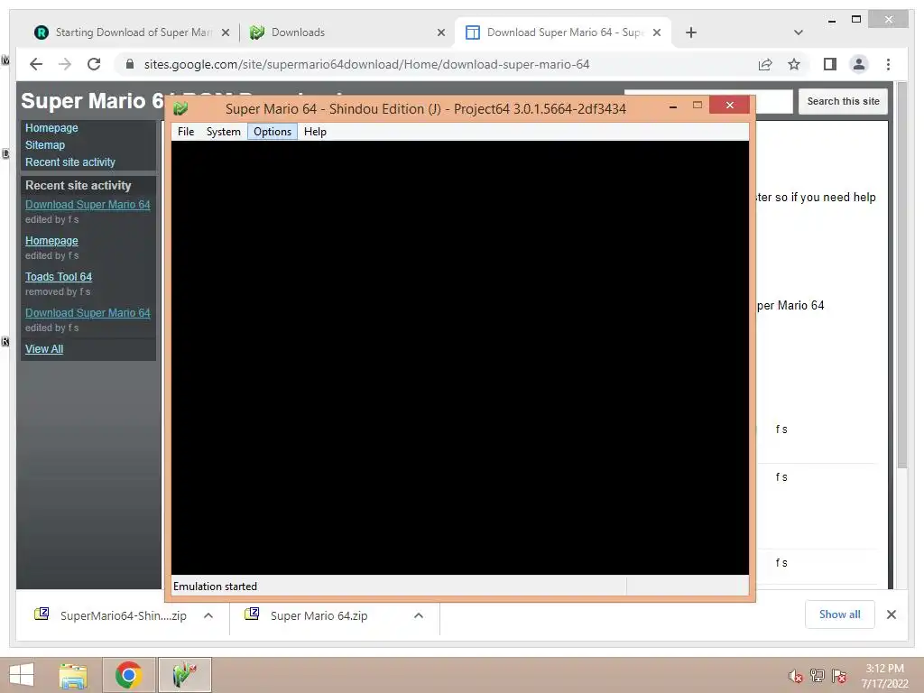Open the taskbar clock and date

pos(884,676)
